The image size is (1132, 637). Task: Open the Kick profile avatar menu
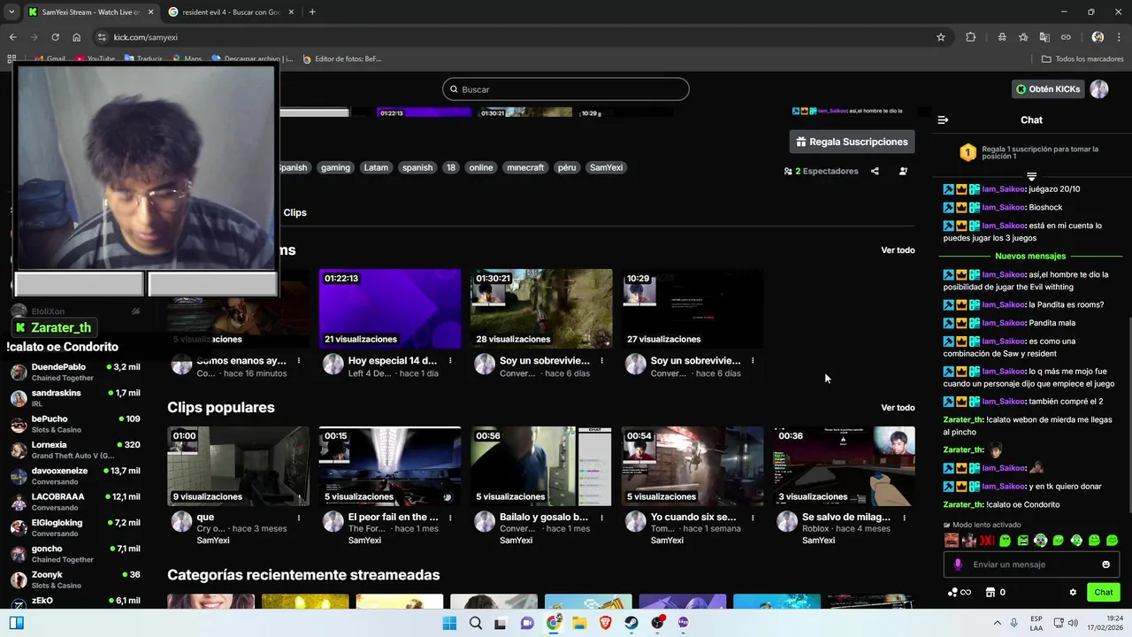click(x=1099, y=89)
